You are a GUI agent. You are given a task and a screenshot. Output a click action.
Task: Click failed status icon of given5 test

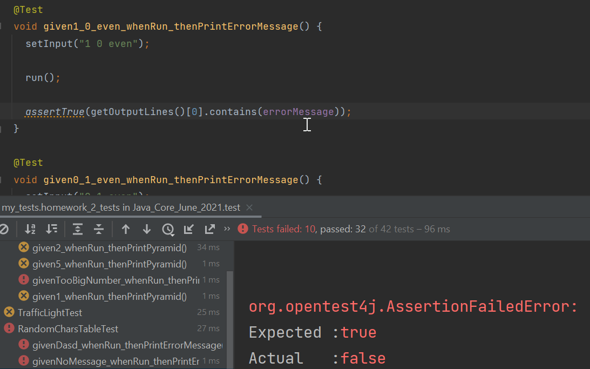pos(24,263)
